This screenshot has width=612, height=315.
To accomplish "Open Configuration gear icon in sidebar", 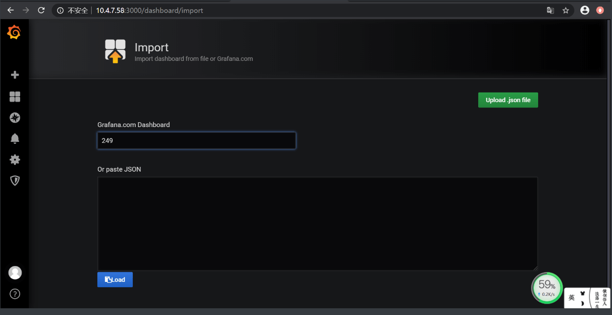I will pos(15,160).
